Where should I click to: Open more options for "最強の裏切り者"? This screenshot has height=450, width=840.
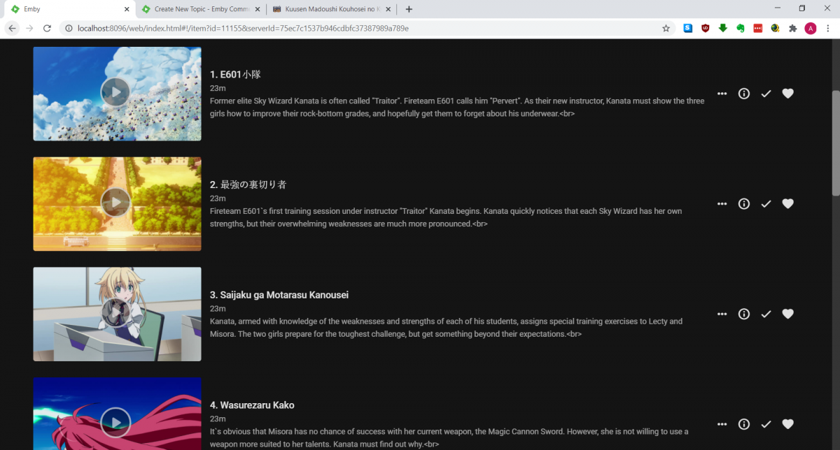click(722, 203)
